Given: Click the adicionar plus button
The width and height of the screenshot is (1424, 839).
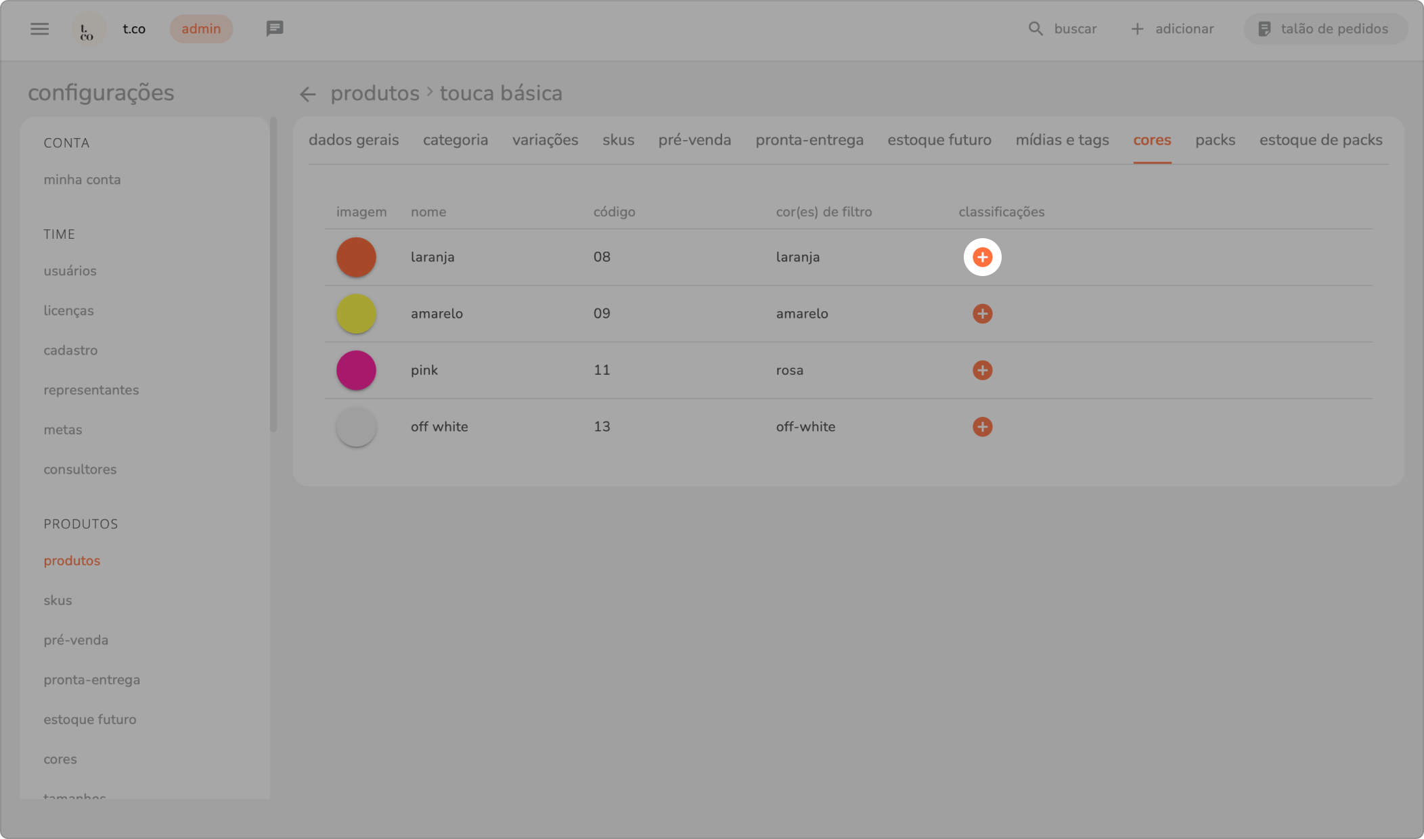Looking at the screenshot, I should tap(1172, 29).
